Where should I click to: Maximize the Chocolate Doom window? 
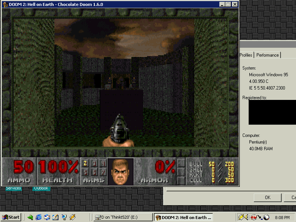click(x=228, y=4)
